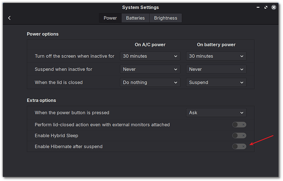Change battery lid-closed action from Suspend
This screenshot has width=283, height=181.
point(216,82)
